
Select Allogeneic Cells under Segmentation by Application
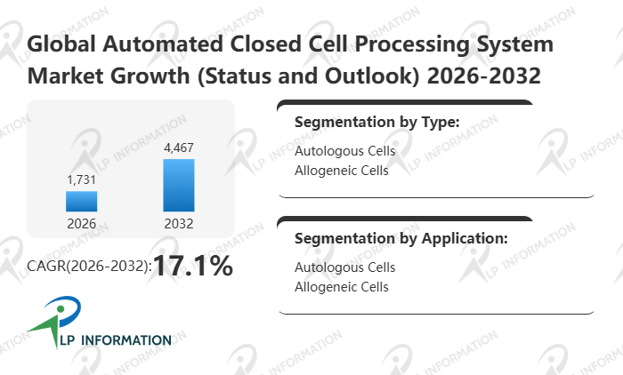coord(342,286)
